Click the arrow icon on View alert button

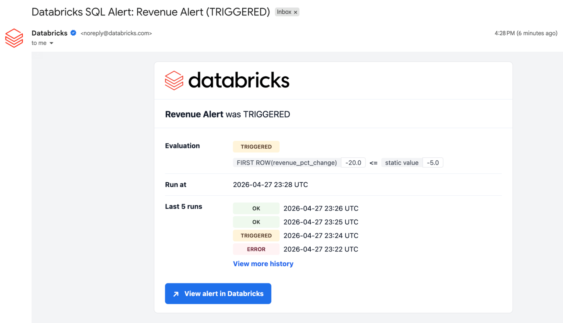[176, 294]
